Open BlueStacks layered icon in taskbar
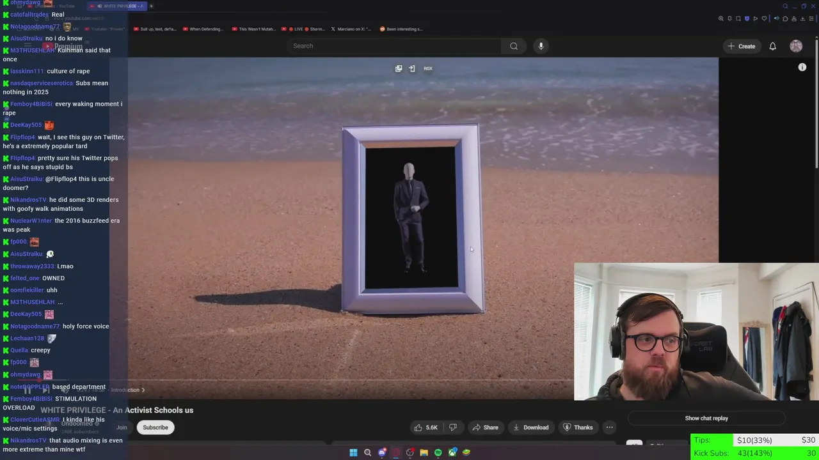The width and height of the screenshot is (819, 460). click(466, 452)
